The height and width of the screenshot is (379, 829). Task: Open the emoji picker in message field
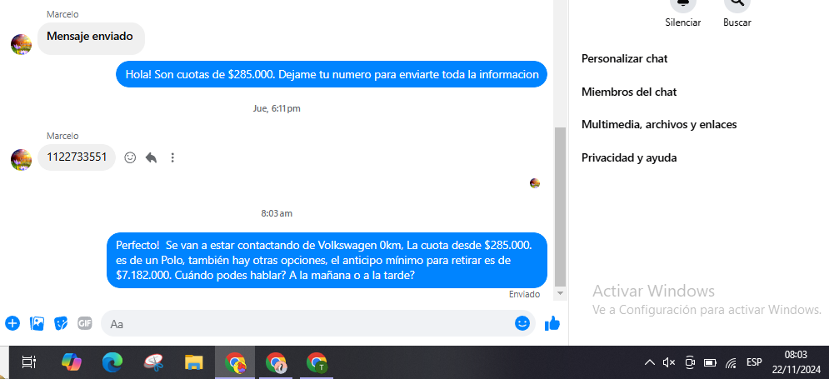522,323
